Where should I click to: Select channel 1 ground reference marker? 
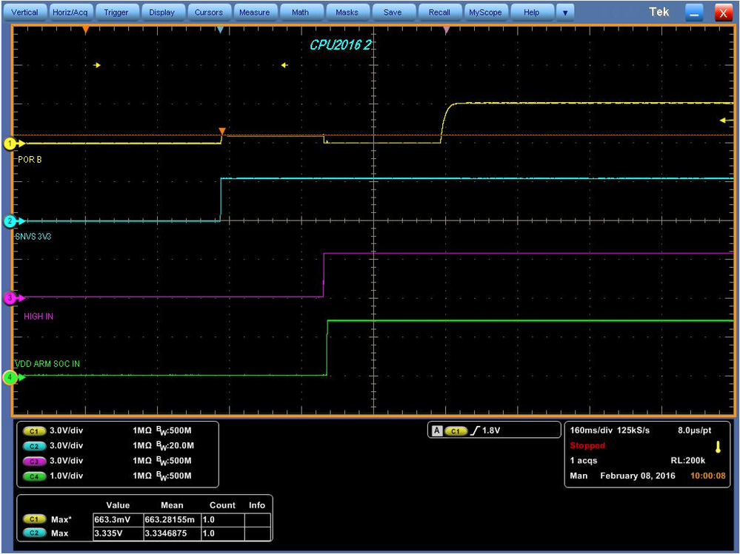pos(10,143)
